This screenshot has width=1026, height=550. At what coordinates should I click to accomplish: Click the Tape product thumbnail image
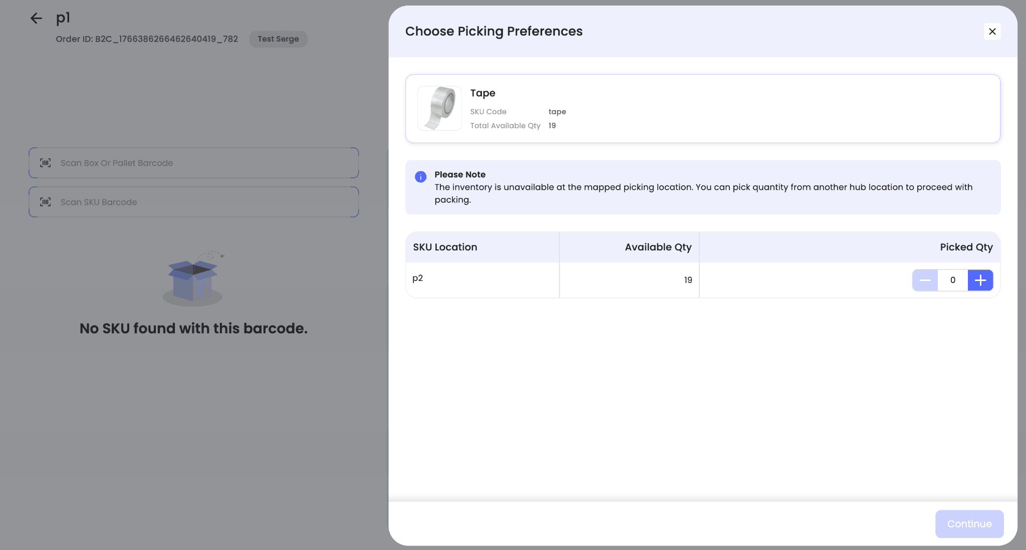[439, 108]
